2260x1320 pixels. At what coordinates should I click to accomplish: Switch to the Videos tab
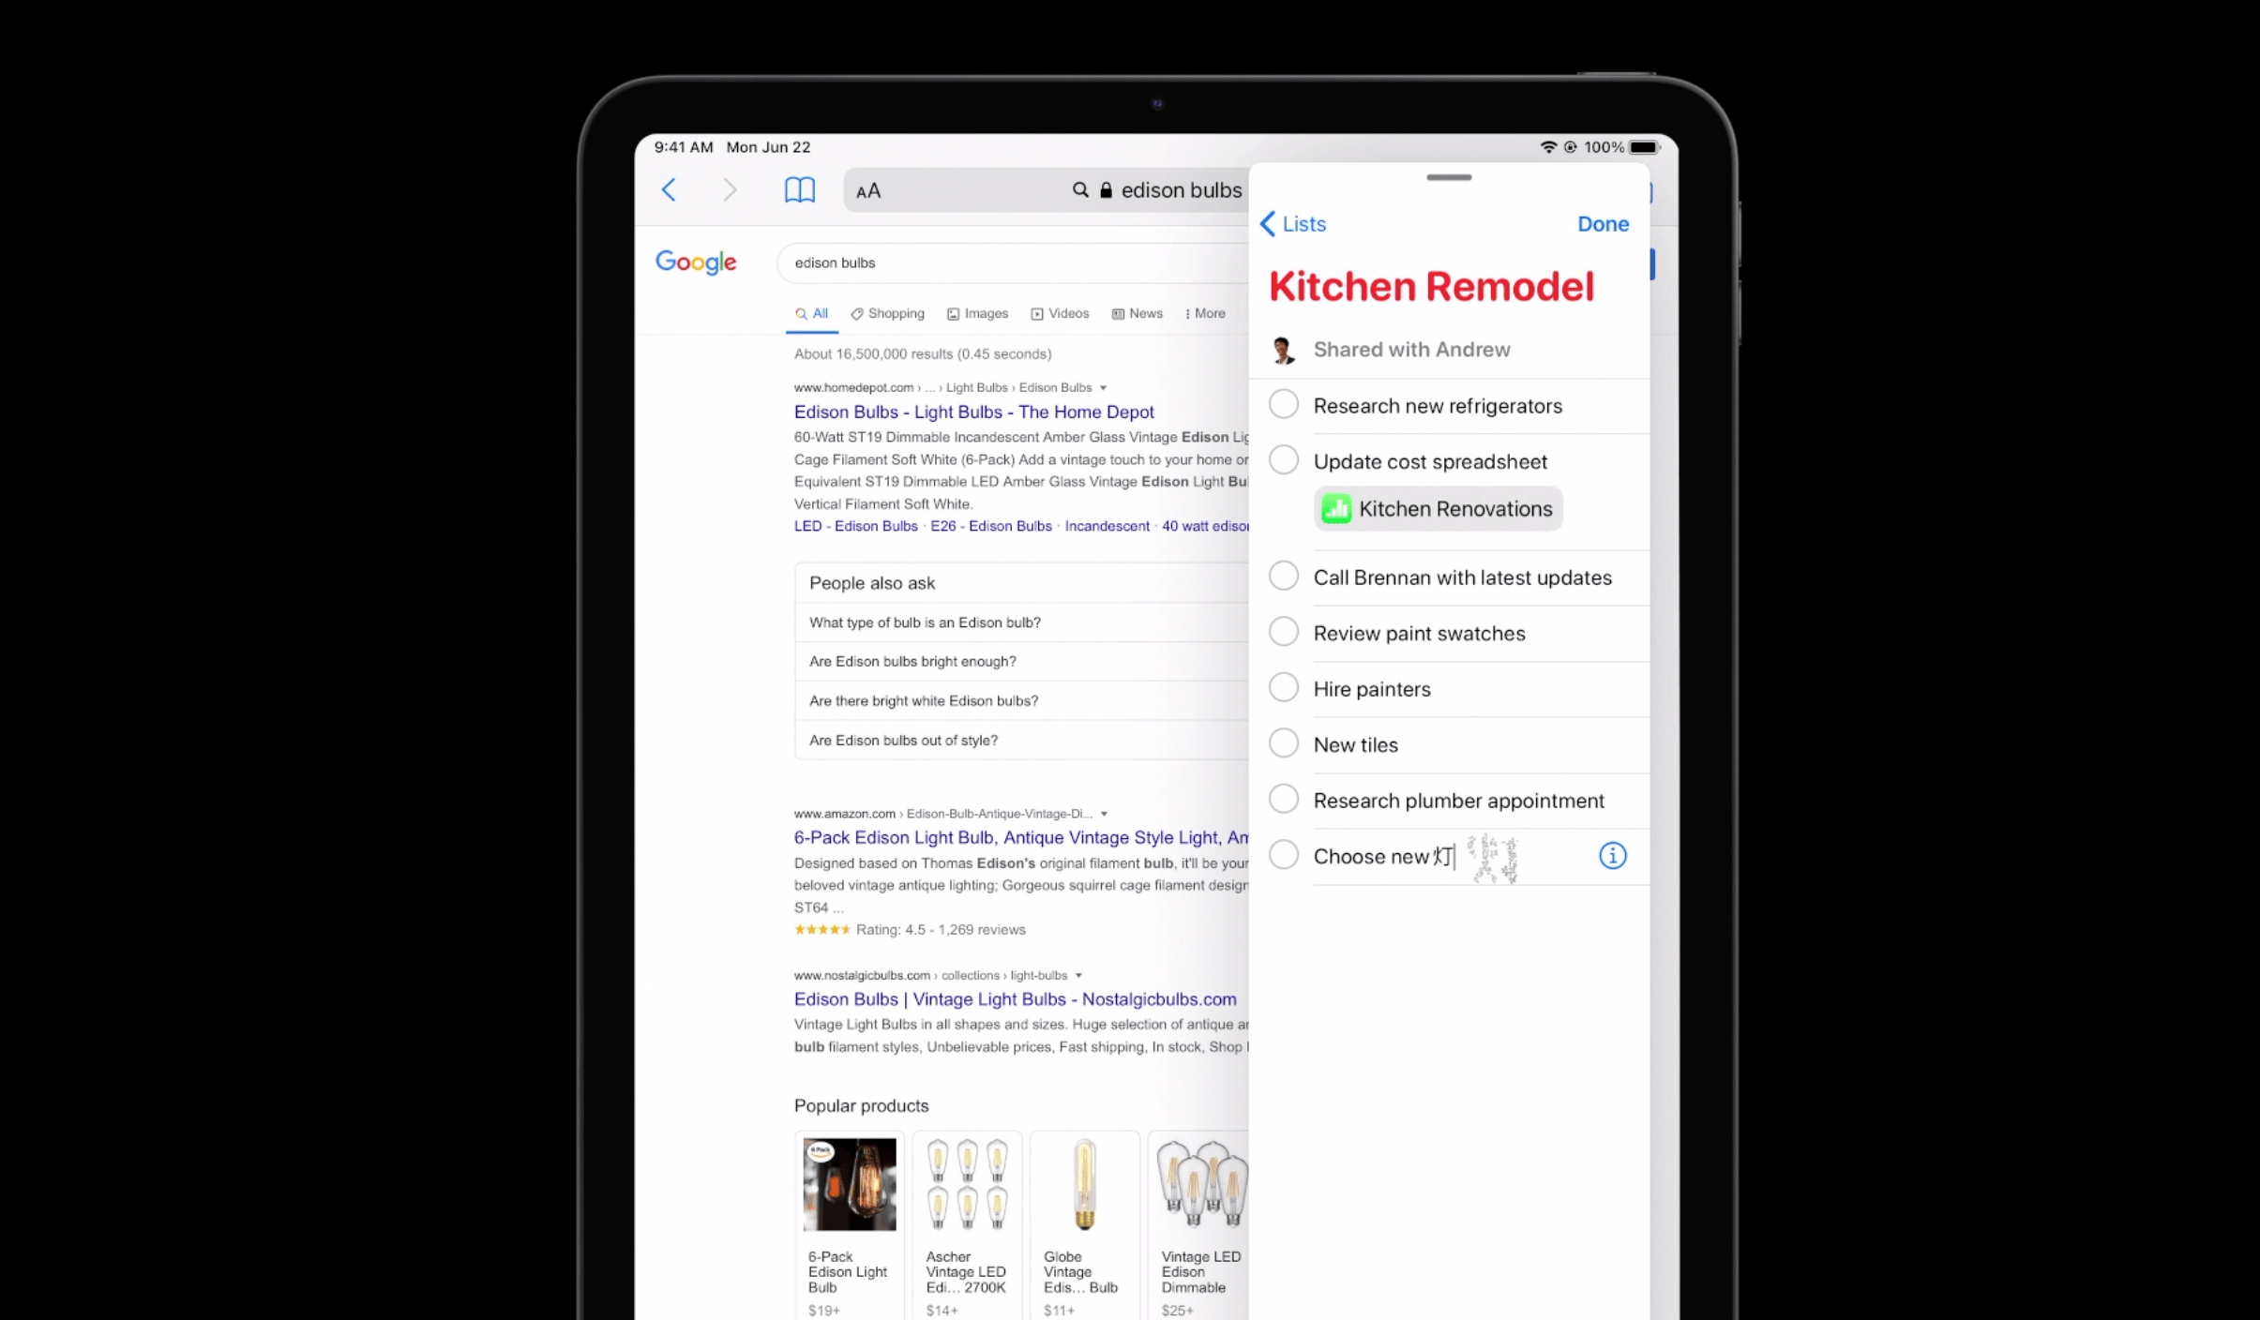1060,314
